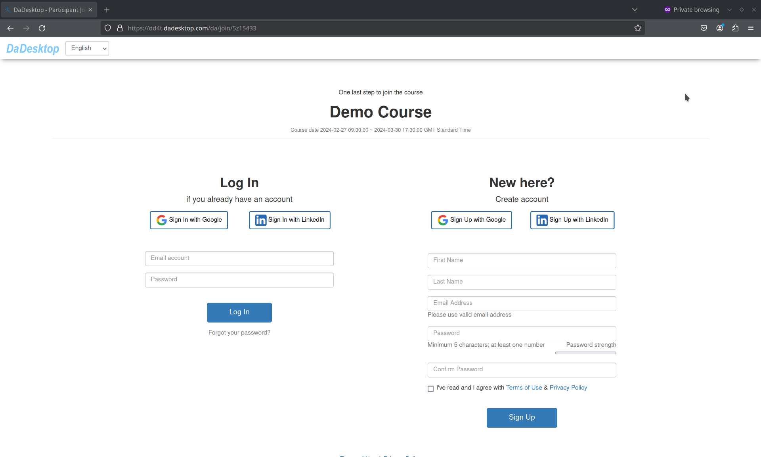Click the DaDesktop logo icon
Viewport: 761px width, 457px height.
(33, 48)
